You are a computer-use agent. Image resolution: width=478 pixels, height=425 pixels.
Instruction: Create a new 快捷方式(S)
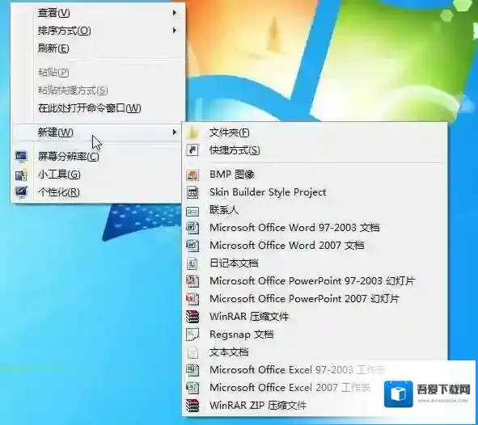pyautogui.click(x=315, y=150)
